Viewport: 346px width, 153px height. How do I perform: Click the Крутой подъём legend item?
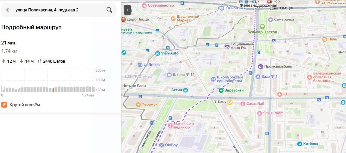click(21, 105)
